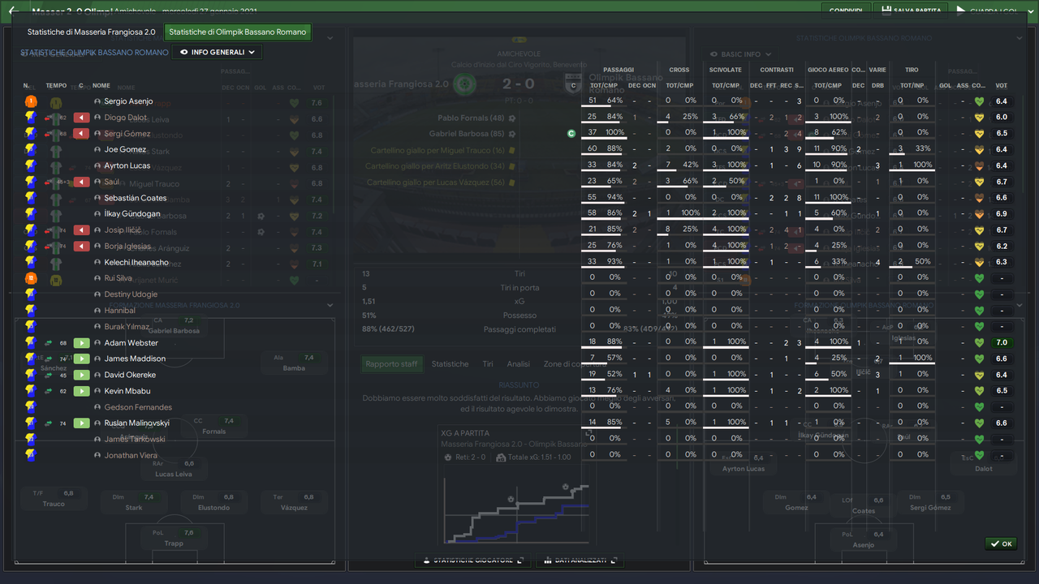This screenshot has height=584, width=1039.
Task: Sort by the TEMPO column header
Action: point(57,85)
